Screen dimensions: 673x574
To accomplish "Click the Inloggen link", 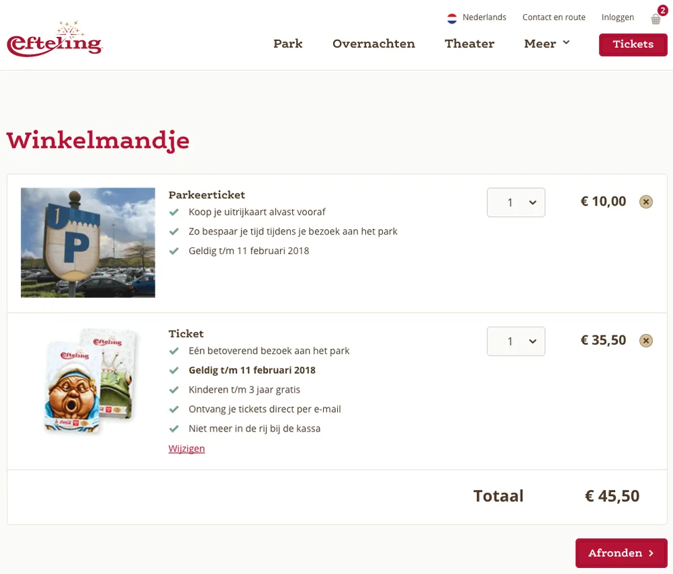I will tap(617, 17).
